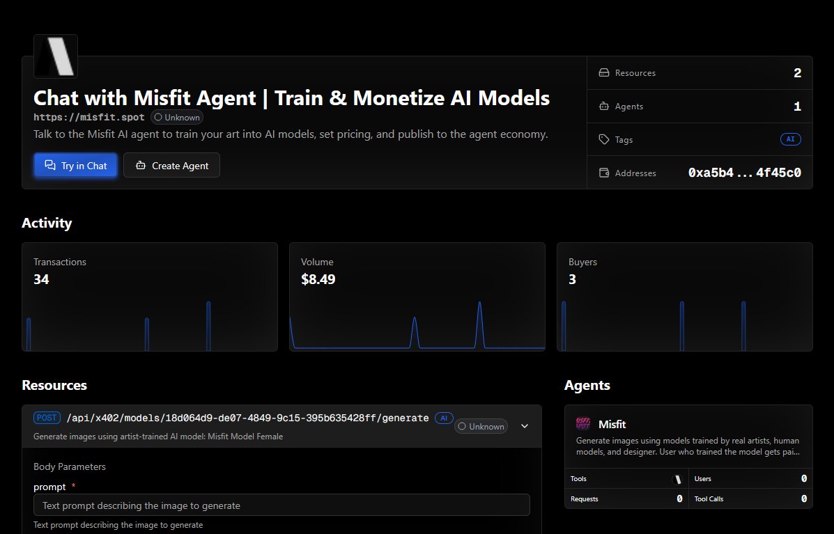The image size is (834, 534).
Task: Select the Volume chart sparkline
Action: pyautogui.click(x=417, y=327)
